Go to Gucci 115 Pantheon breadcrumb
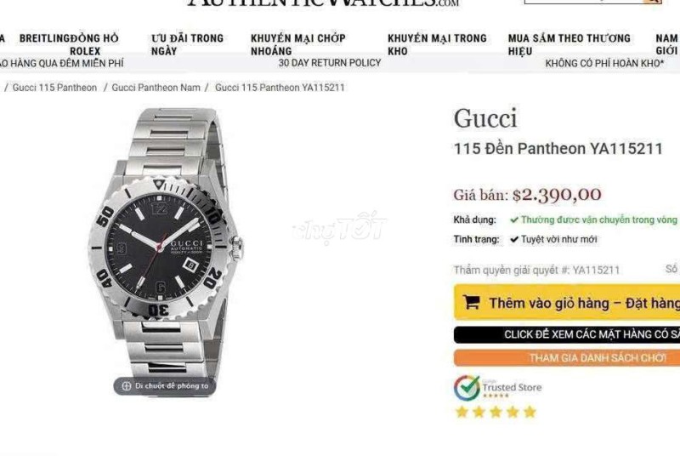 [54, 88]
